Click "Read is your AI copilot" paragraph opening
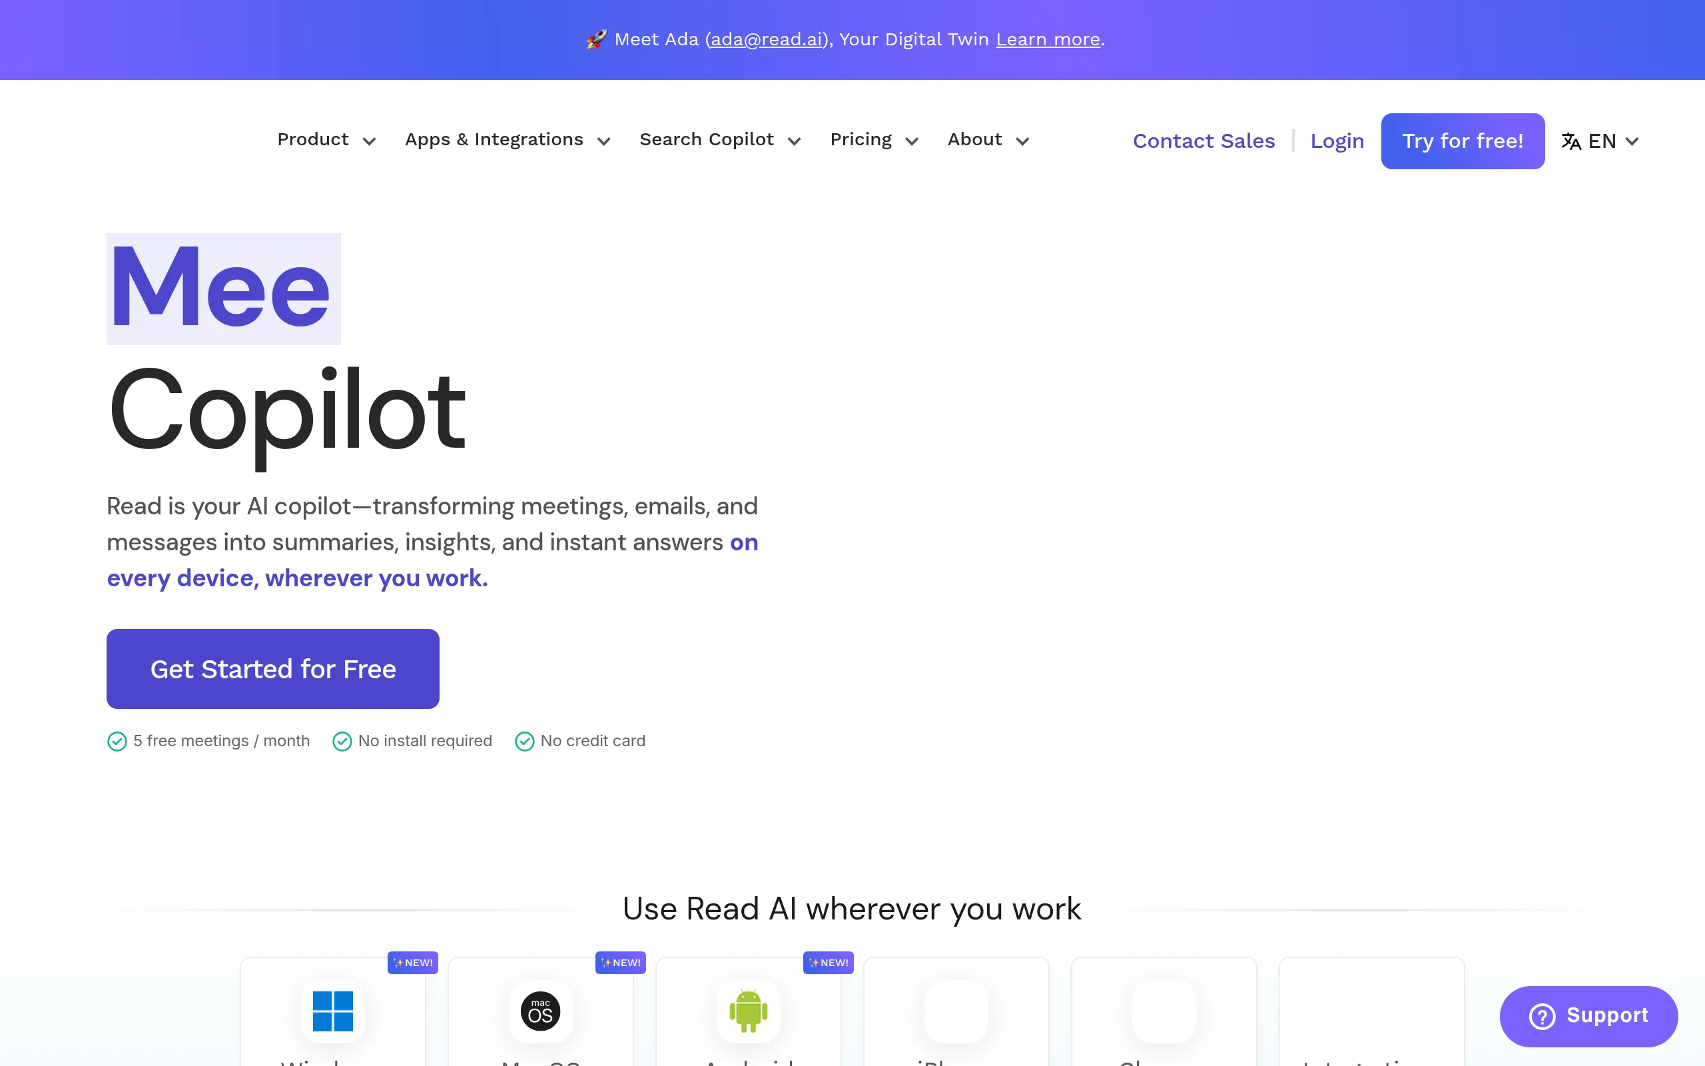1705x1066 pixels. pos(229,506)
